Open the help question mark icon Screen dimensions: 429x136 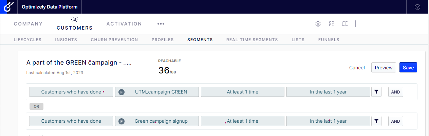tap(417, 7)
